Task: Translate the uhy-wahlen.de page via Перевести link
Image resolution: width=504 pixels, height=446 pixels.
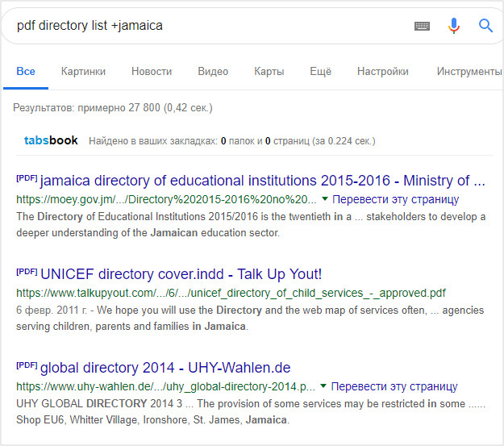Action: (x=394, y=386)
